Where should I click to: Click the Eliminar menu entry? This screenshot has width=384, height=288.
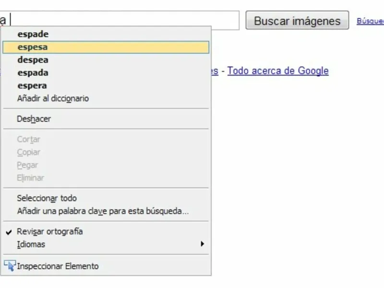(30, 178)
